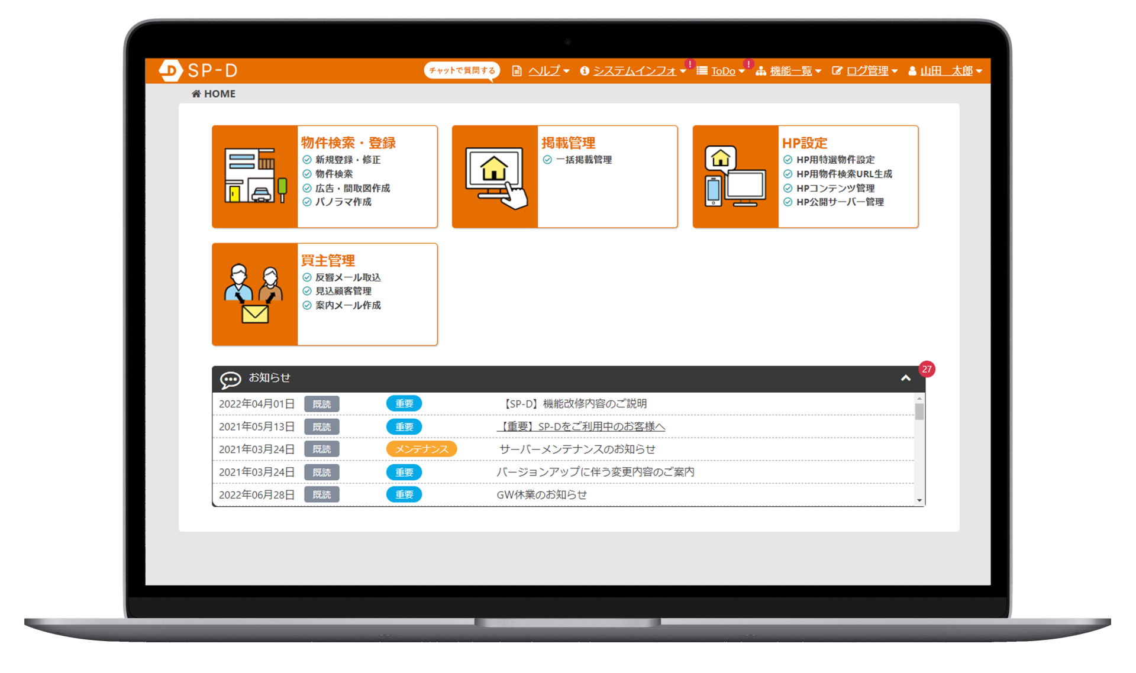1136x673 pixels.
Task: Open the 【重要】SP-Dをご利用中のお客様へ notice link
Action: click(580, 426)
